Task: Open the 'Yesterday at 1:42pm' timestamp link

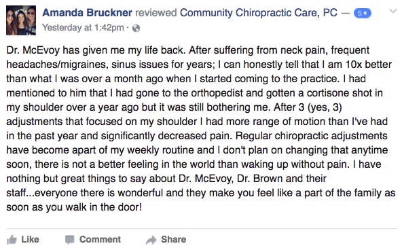Action: [83, 28]
